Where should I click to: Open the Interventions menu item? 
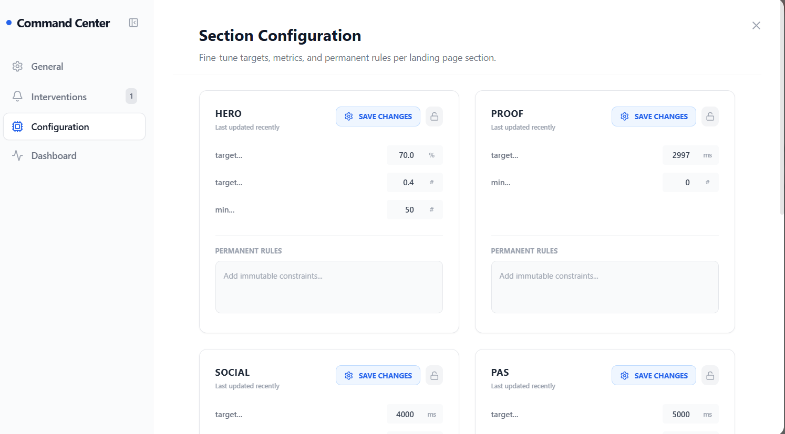59,97
